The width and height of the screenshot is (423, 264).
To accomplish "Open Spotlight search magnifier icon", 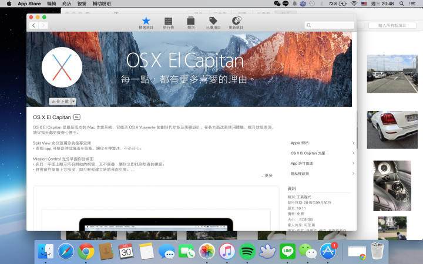I will [x=402, y=4].
